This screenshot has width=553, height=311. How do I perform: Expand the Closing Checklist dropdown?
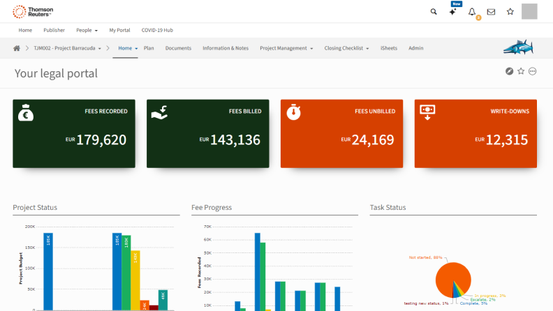coord(347,48)
